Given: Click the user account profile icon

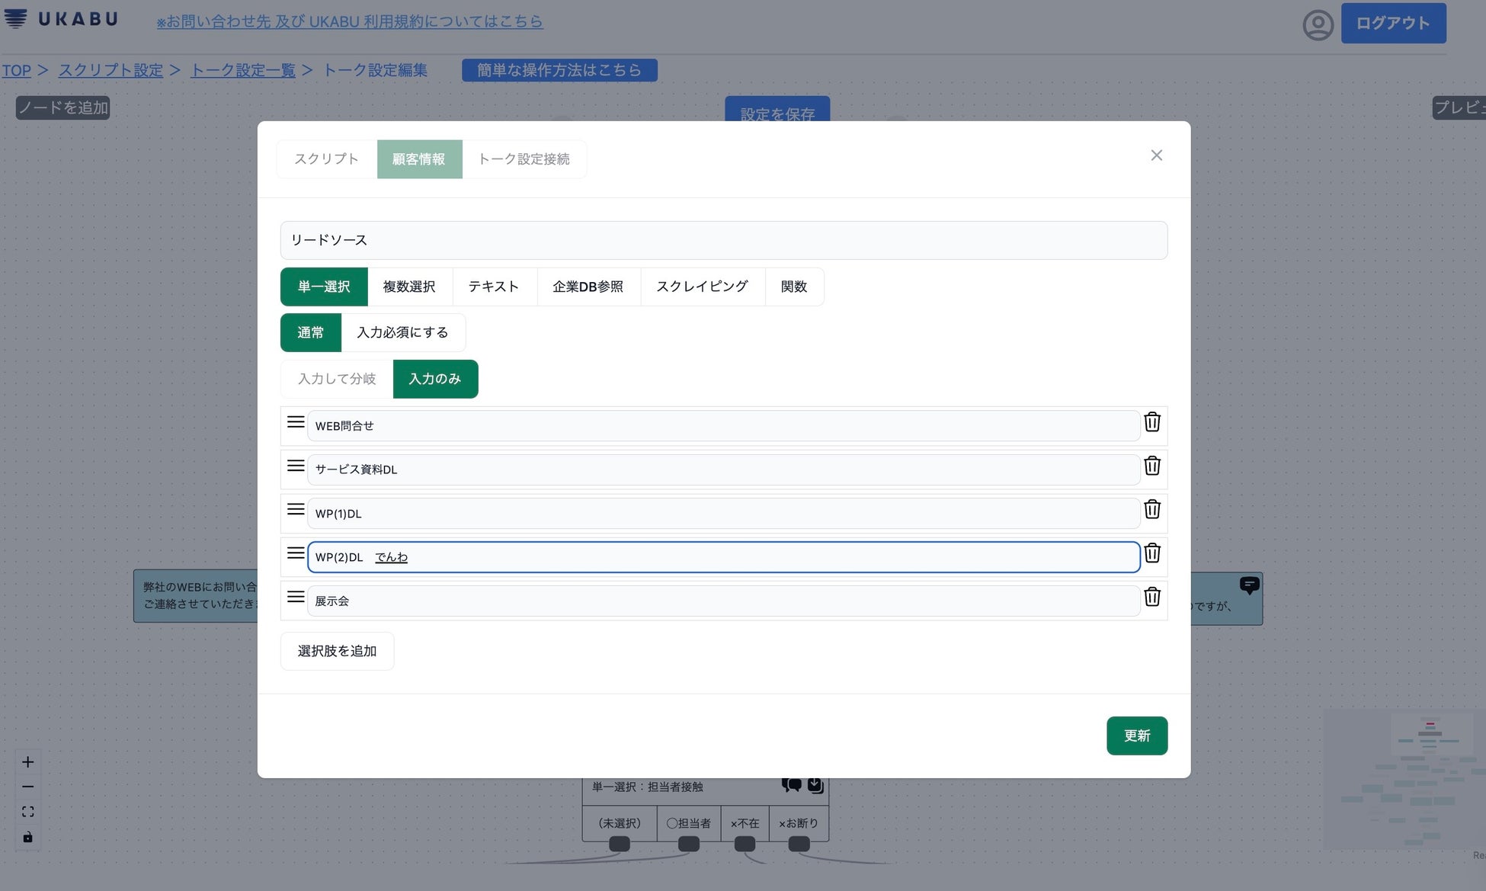Looking at the screenshot, I should [x=1318, y=24].
